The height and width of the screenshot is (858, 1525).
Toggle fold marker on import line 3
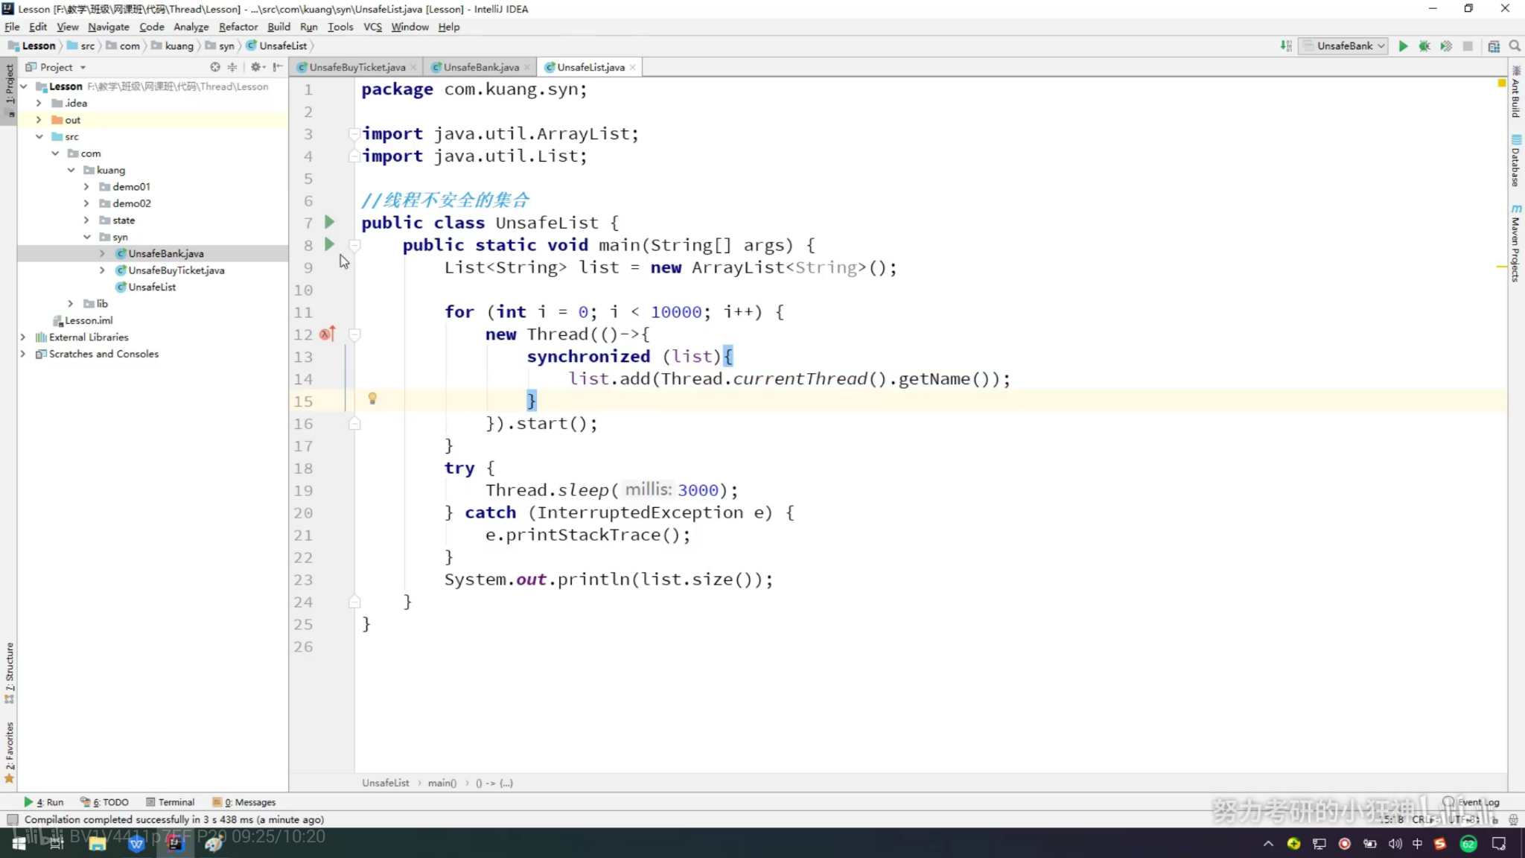[x=354, y=133]
